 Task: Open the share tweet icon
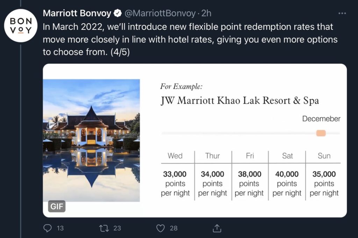coord(217,228)
